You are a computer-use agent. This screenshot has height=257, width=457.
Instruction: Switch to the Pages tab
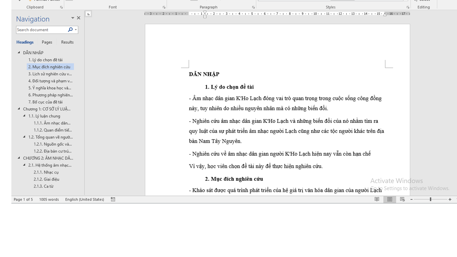pos(47,42)
